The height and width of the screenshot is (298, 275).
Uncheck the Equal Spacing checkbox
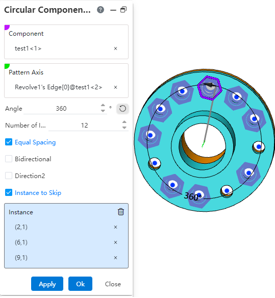point(9,142)
